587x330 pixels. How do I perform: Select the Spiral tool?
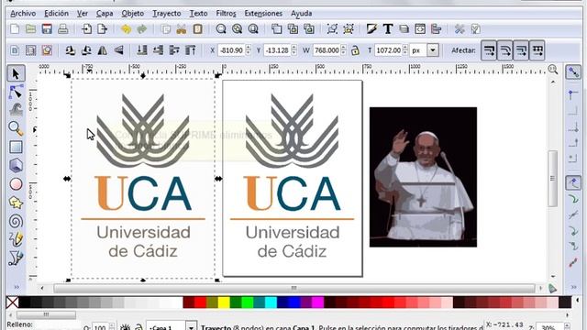click(16, 221)
